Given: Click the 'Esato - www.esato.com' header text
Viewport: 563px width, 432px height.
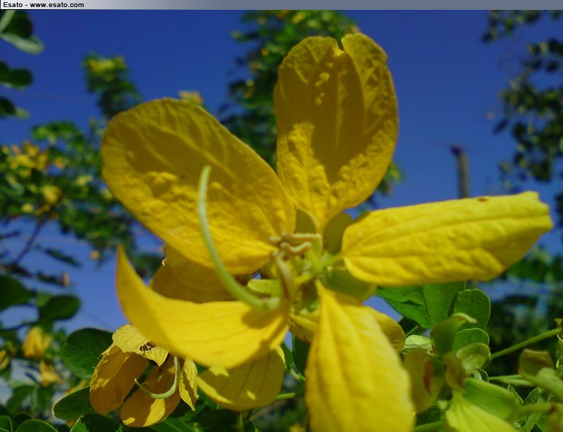Looking at the screenshot, I should click(x=44, y=5).
